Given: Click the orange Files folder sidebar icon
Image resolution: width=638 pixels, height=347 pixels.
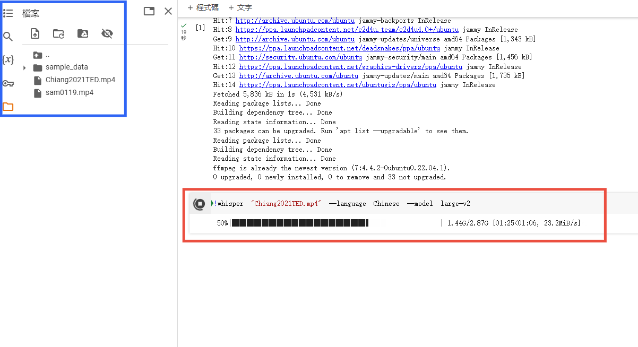Looking at the screenshot, I should click(8, 107).
